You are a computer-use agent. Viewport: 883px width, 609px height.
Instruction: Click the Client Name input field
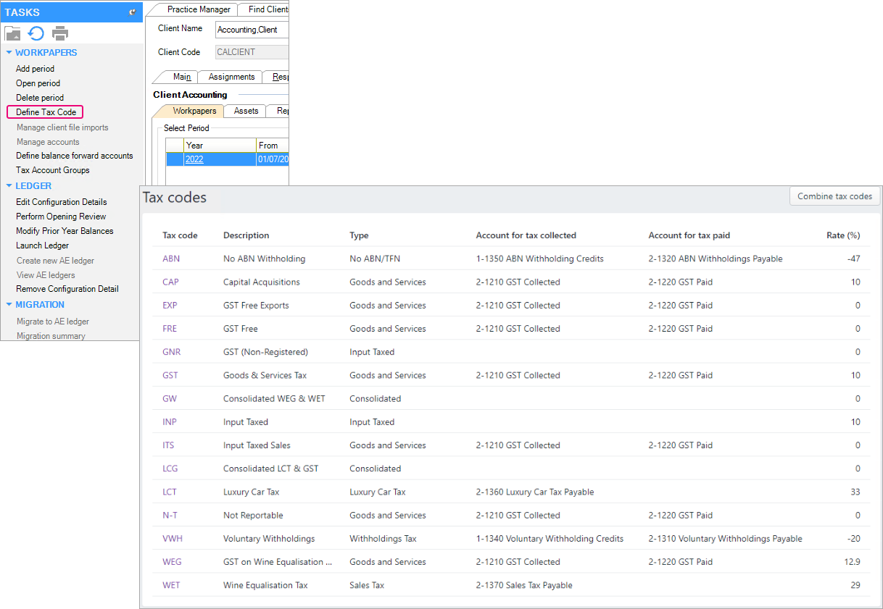point(252,30)
